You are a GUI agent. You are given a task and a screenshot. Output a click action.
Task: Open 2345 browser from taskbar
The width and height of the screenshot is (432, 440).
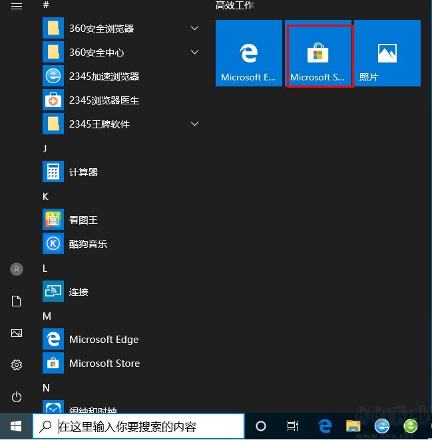tap(382, 426)
